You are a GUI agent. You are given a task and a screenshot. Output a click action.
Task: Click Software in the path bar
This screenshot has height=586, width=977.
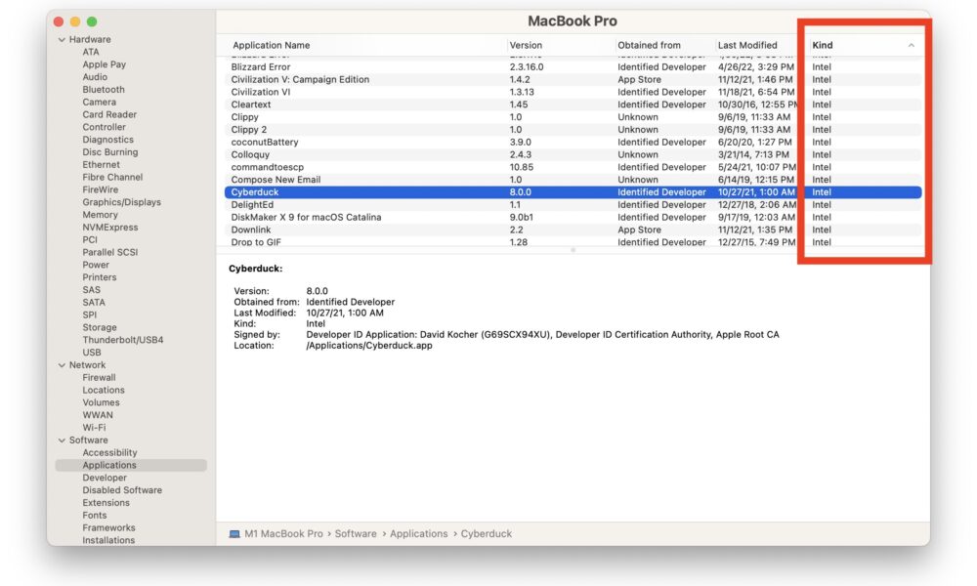coord(356,534)
